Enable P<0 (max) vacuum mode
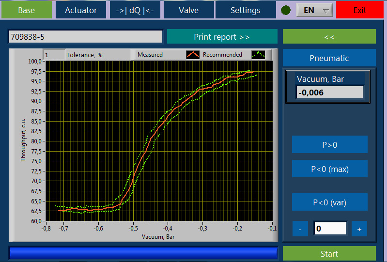 tap(329, 169)
